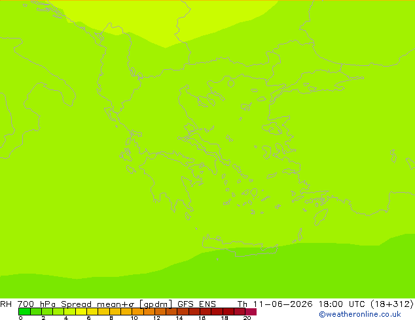Click the legend swatch starting at value 14
The image size is (415, 320).
[x=183, y=312]
